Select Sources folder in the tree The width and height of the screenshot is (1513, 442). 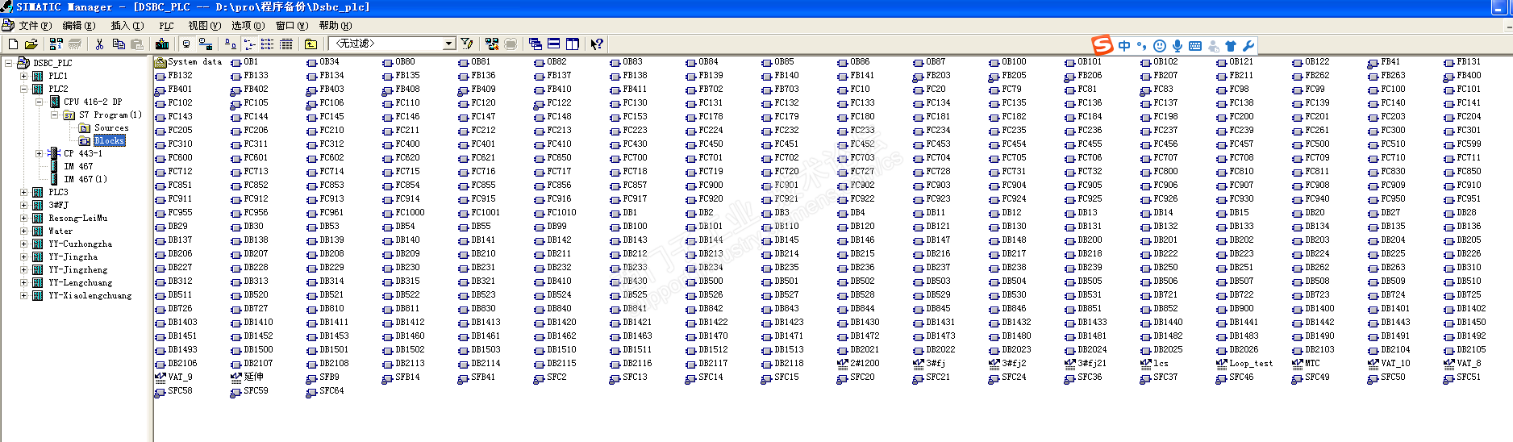[x=111, y=127]
